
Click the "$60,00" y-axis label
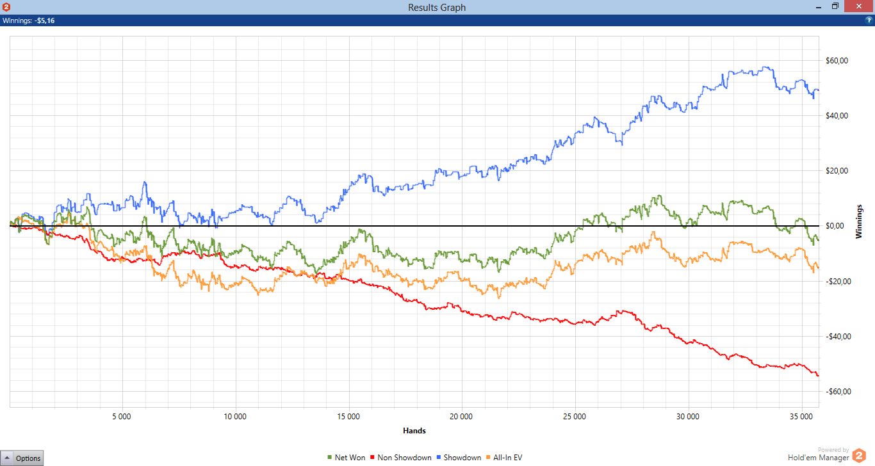pyautogui.click(x=837, y=61)
